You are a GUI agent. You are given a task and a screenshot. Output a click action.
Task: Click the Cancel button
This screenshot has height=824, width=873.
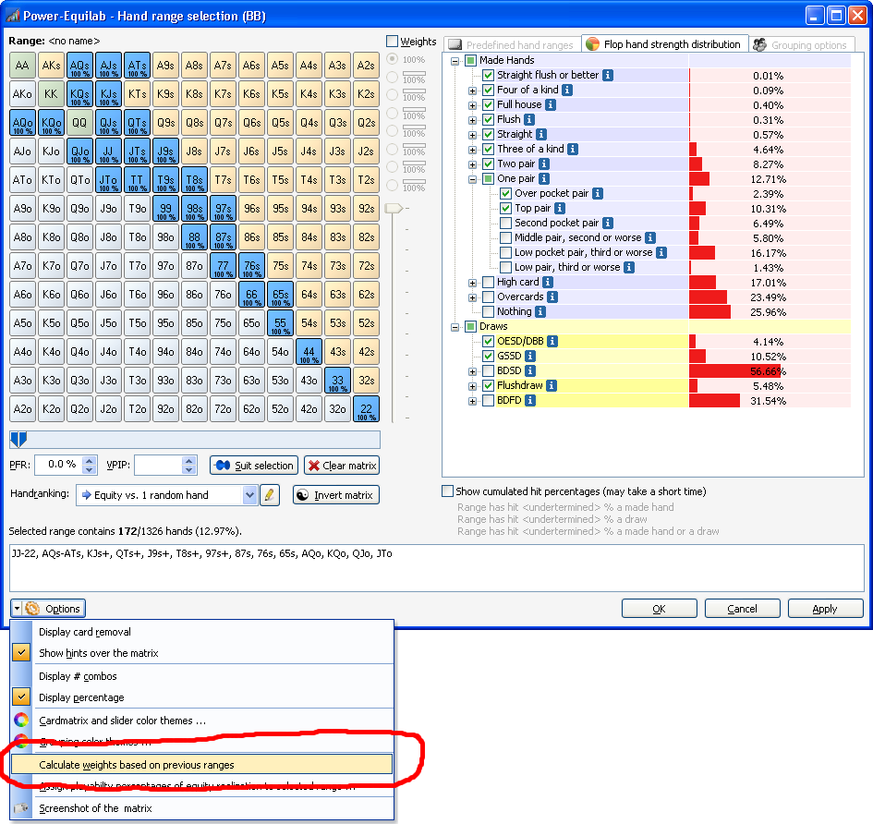pyautogui.click(x=742, y=609)
